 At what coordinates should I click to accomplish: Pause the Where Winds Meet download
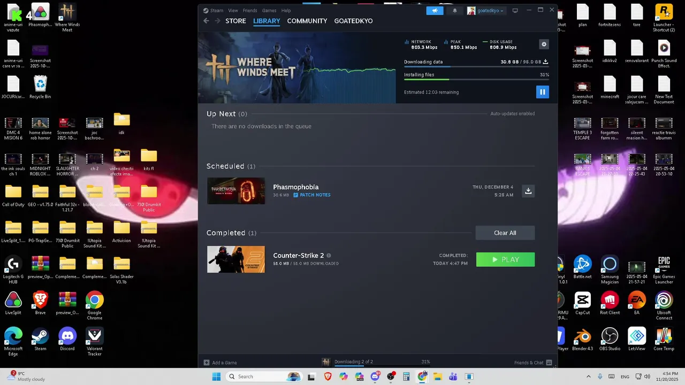point(542,92)
